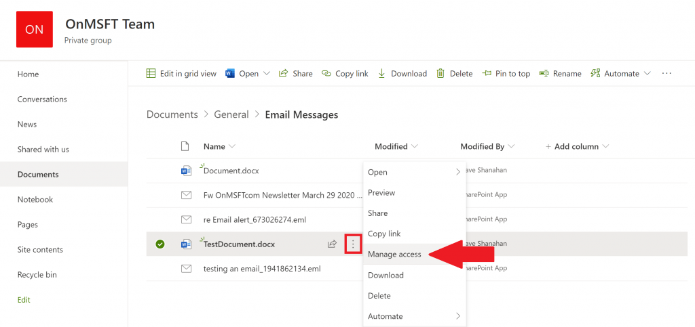Click the file type column header icon
This screenshot has height=327, width=695.
[x=185, y=146]
